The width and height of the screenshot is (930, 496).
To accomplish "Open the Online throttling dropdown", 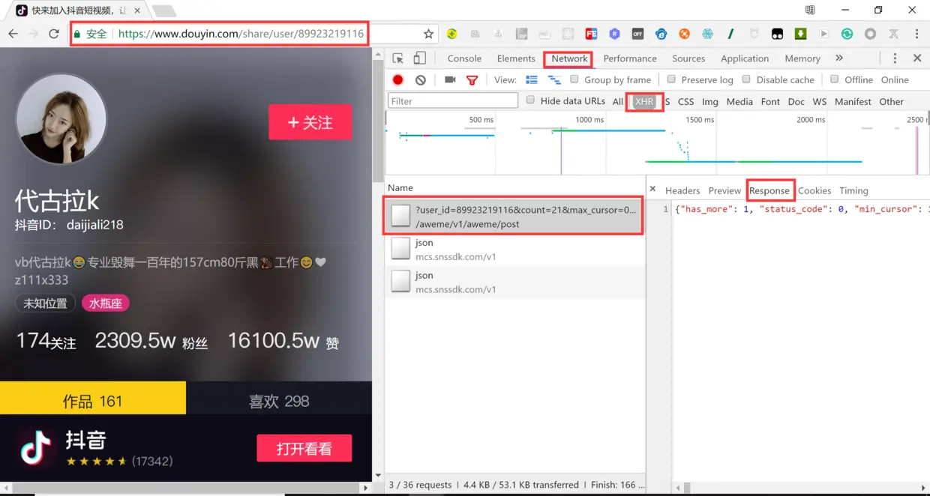I will coord(895,80).
